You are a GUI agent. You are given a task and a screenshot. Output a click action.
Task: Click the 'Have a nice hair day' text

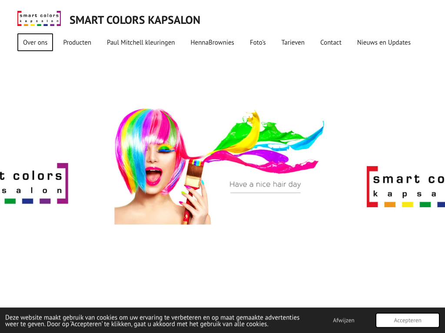[x=265, y=184]
